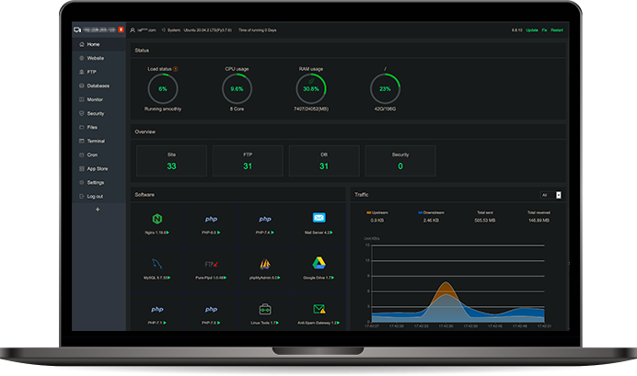Click the Update link in top bar
The width and height of the screenshot is (637, 376).
coord(531,30)
